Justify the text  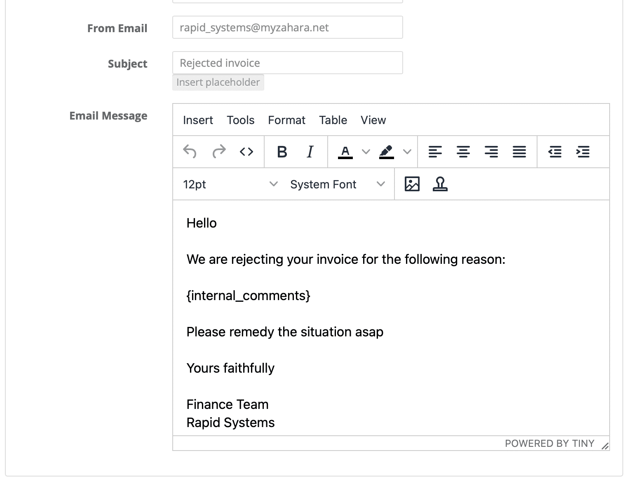click(x=519, y=152)
